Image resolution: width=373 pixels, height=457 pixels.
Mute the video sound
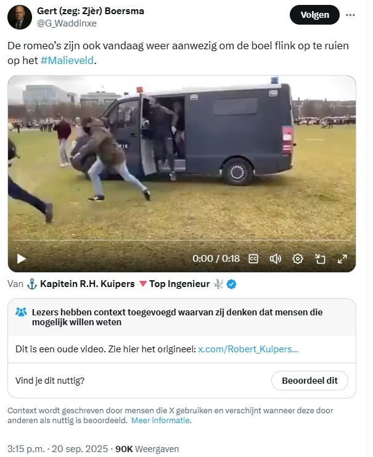[x=275, y=259]
